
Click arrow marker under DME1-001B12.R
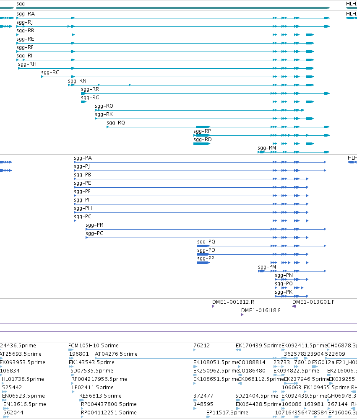tap(213, 306)
